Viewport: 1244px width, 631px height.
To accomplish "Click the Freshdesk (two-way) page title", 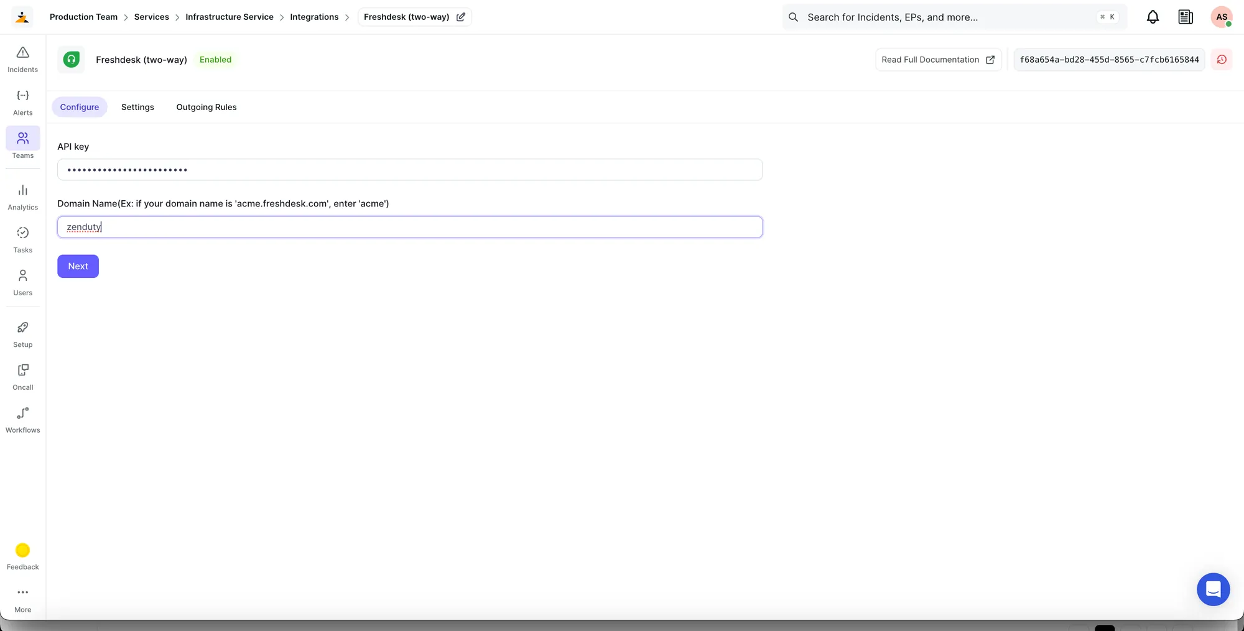I will (x=141, y=60).
